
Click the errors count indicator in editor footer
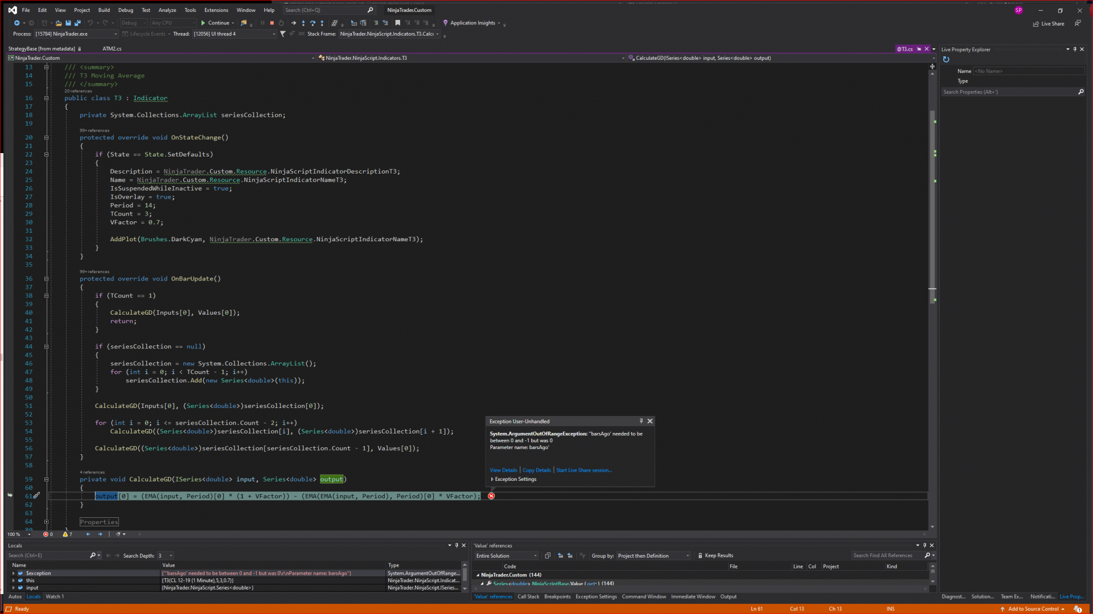tap(48, 534)
